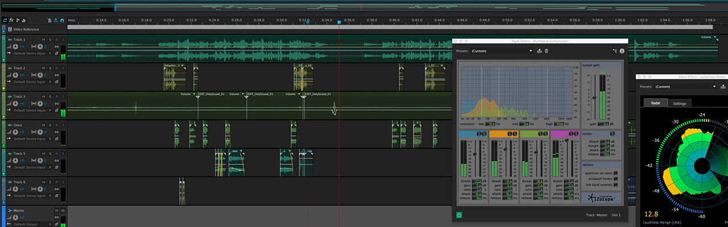Image resolution: width=728 pixels, height=227 pixels.
Task: Click the polarity reverse icon on Track 3
Action: click(x=56, y=110)
